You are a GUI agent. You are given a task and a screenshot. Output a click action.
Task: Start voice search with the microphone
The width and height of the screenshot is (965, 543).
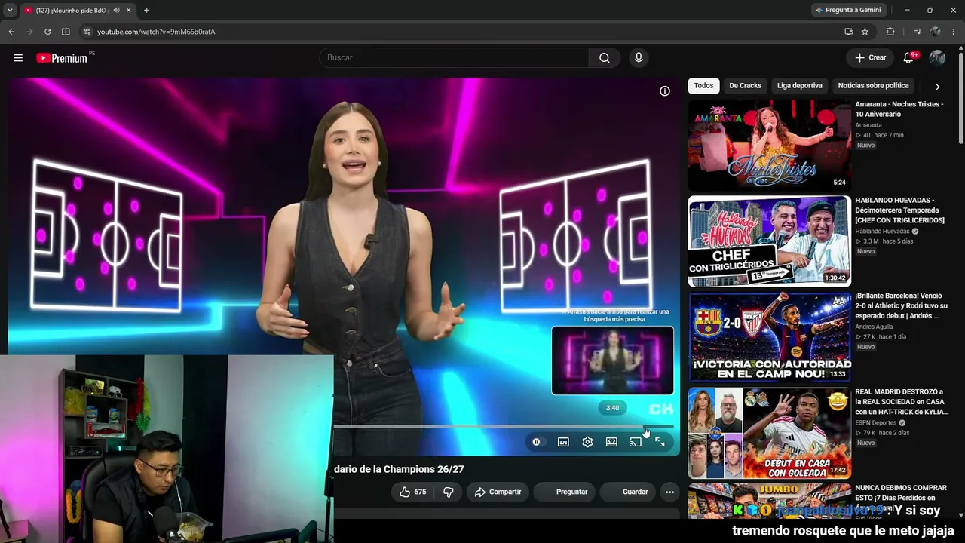639,58
